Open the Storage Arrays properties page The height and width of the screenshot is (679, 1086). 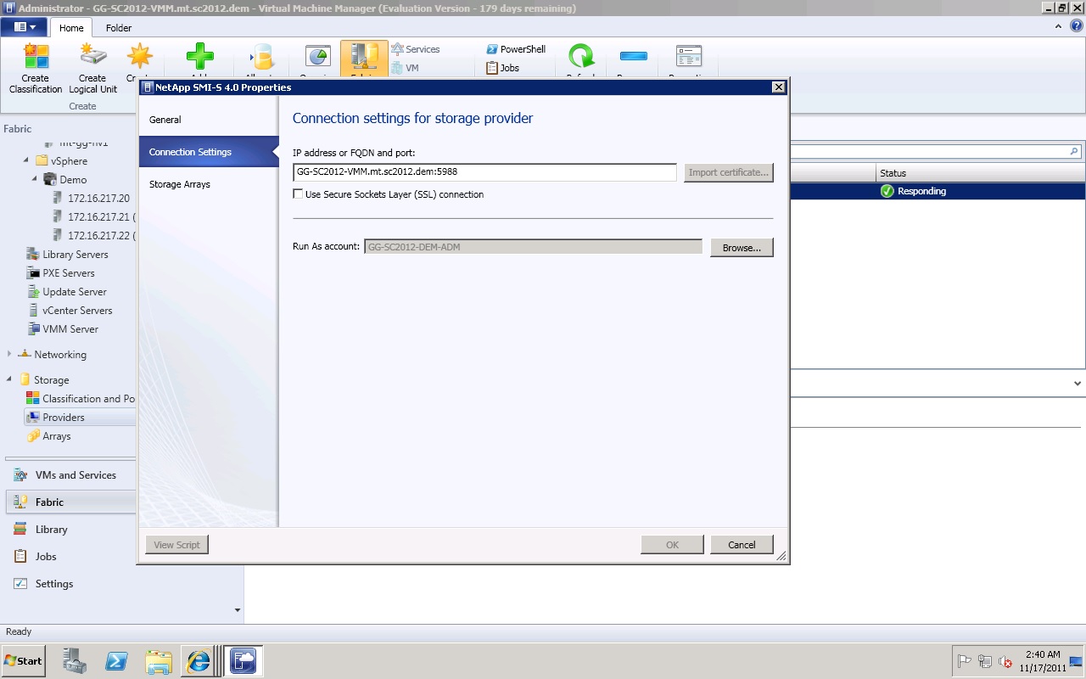tap(180, 184)
